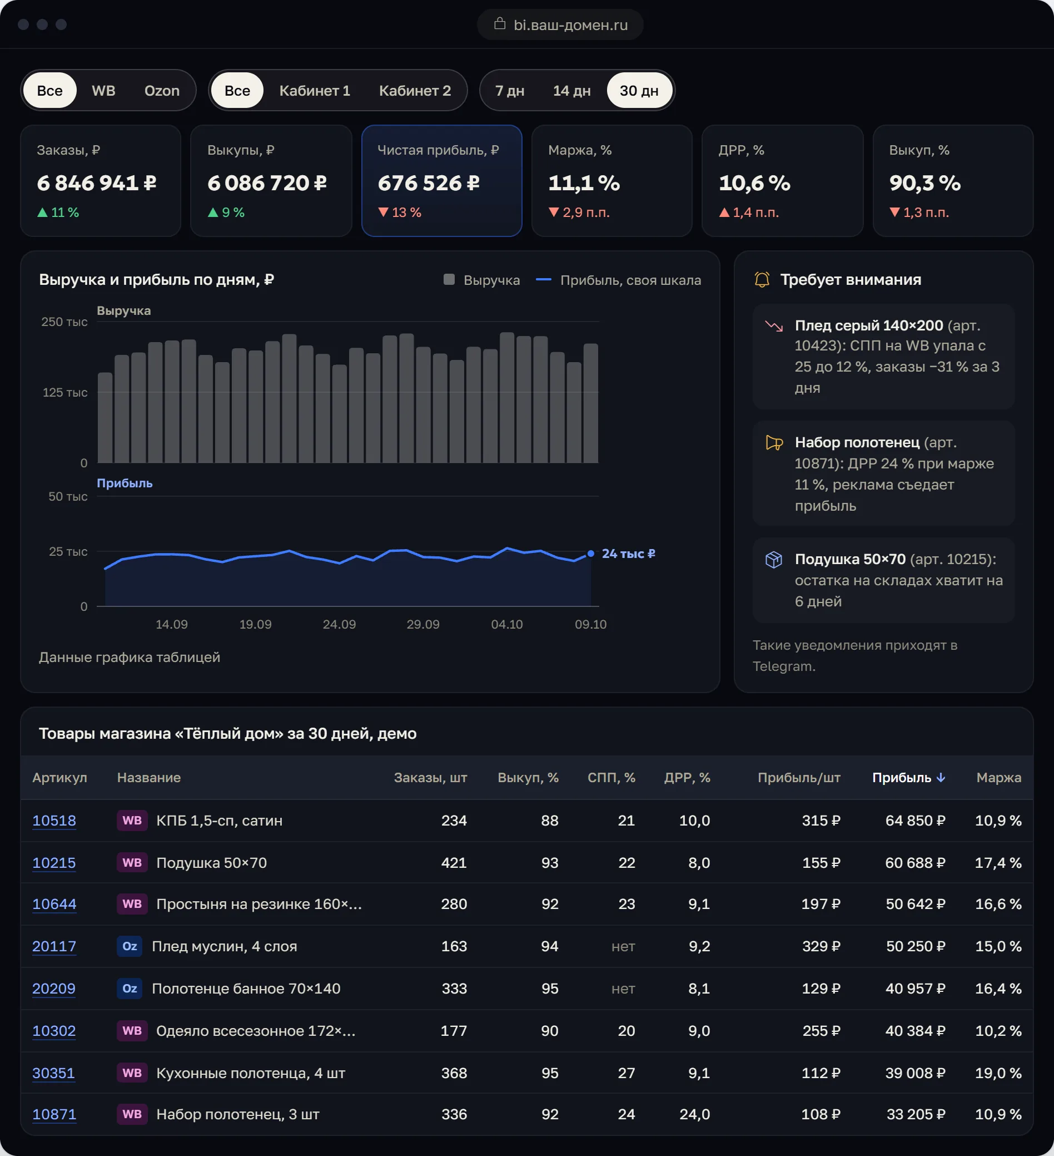The height and width of the screenshot is (1156, 1054).
Task: Open article link 10871
Action: pos(54,1114)
